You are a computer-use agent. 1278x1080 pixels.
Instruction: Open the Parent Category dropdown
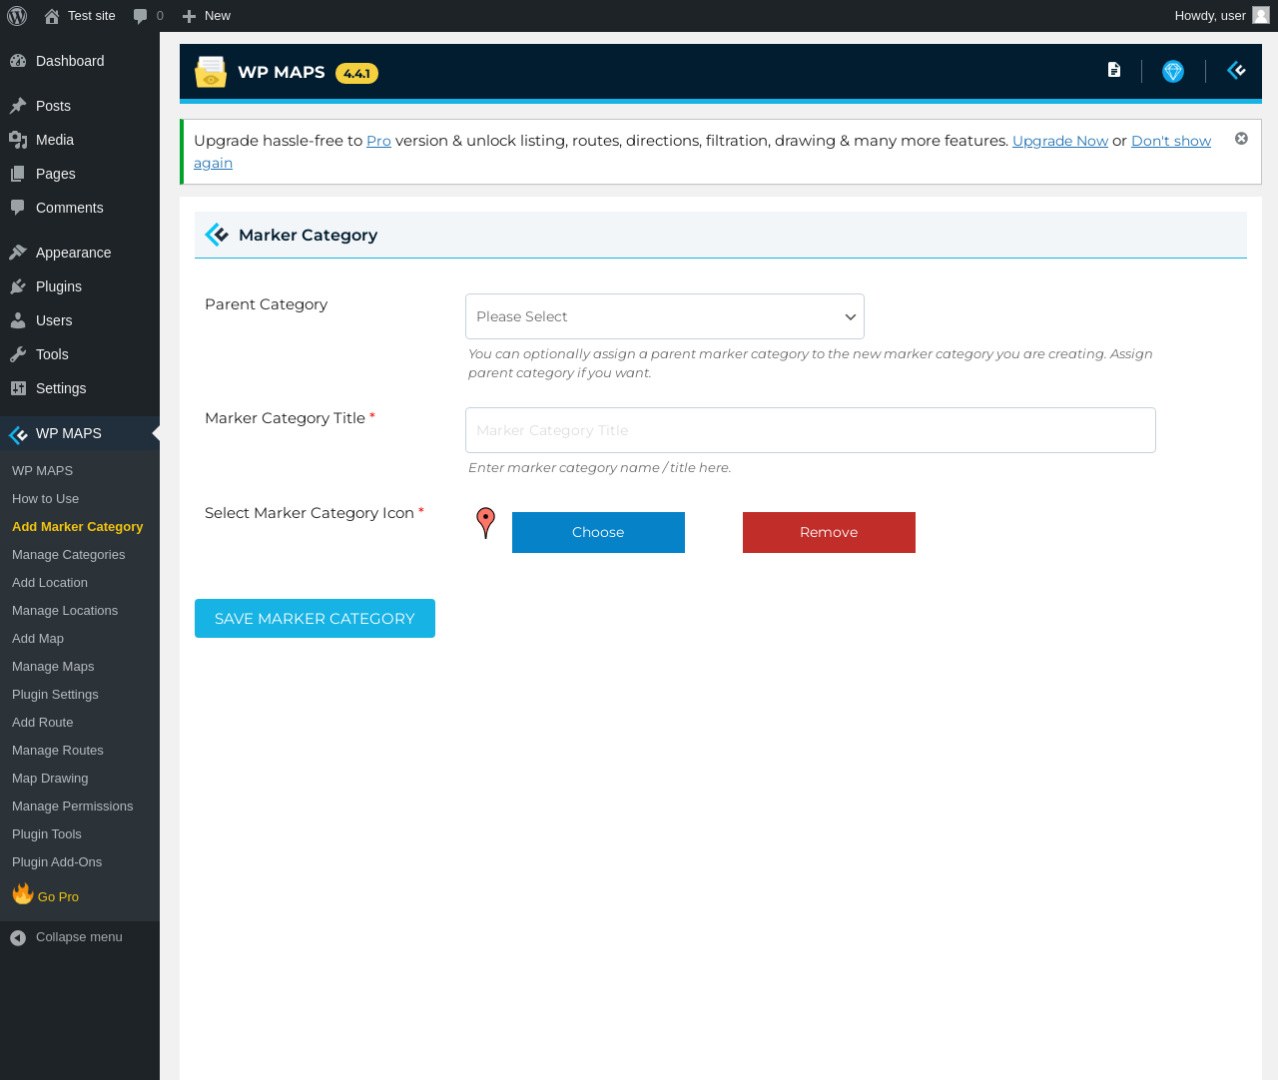[665, 316]
